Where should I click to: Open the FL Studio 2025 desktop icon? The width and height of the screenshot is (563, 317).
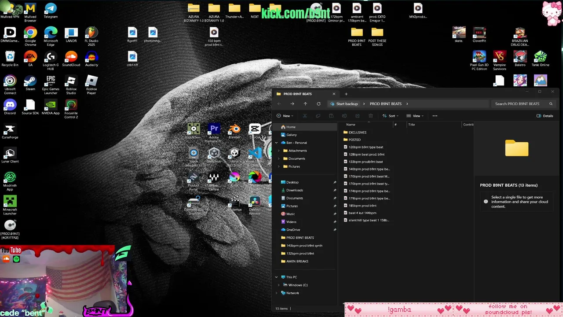click(x=91, y=36)
